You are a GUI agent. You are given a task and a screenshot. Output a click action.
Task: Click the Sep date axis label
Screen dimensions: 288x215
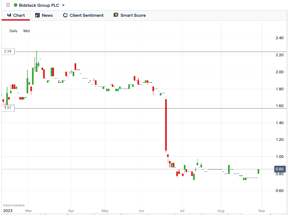point(261,211)
